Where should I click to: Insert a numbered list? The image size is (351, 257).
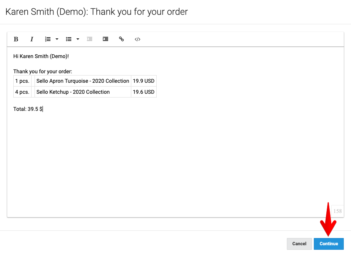point(48,39)
